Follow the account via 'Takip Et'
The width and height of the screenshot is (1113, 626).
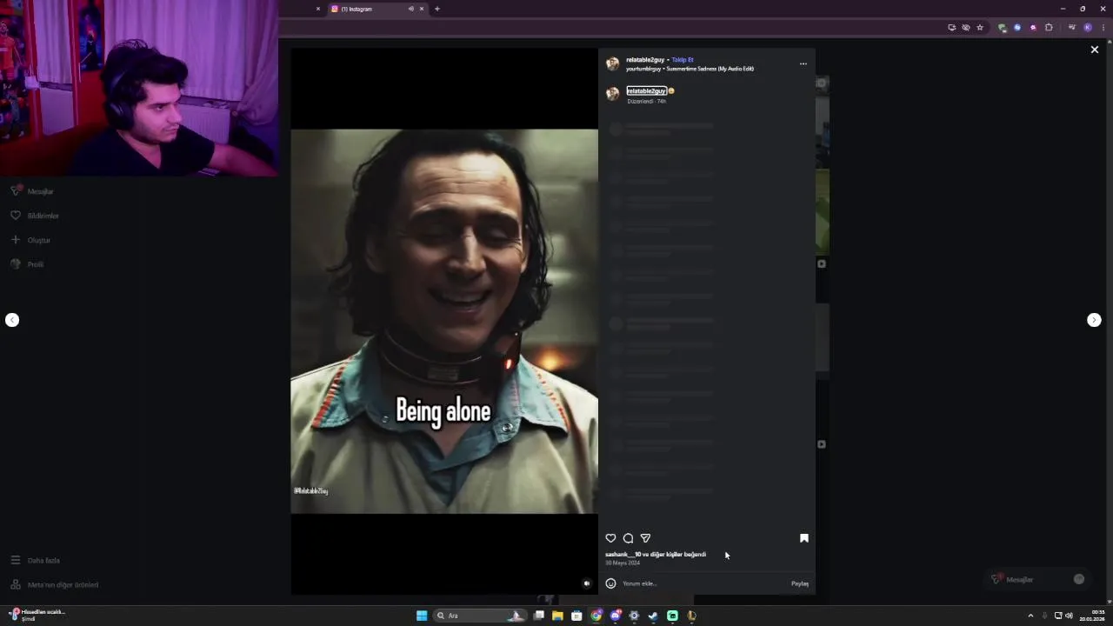pyautogui.click(x=683, y=60)
